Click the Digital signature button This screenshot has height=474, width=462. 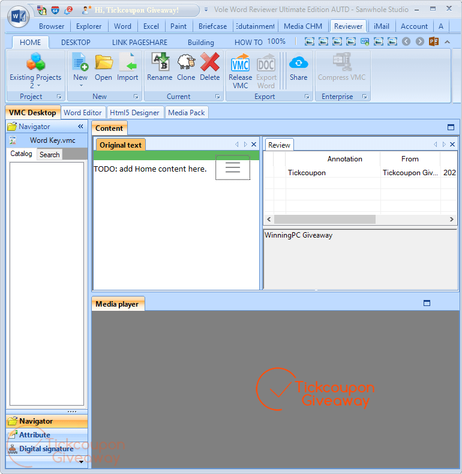(47, 449)
